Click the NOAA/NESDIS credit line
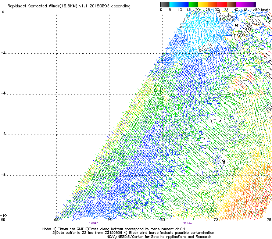This screenshot has width=272, height=239. 159,237
